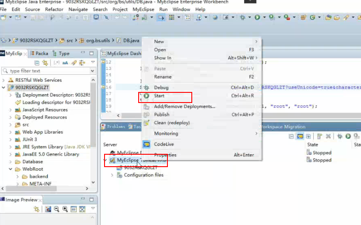
Task: Open the New wizard dropdown arrow
Action: (10, 17)
